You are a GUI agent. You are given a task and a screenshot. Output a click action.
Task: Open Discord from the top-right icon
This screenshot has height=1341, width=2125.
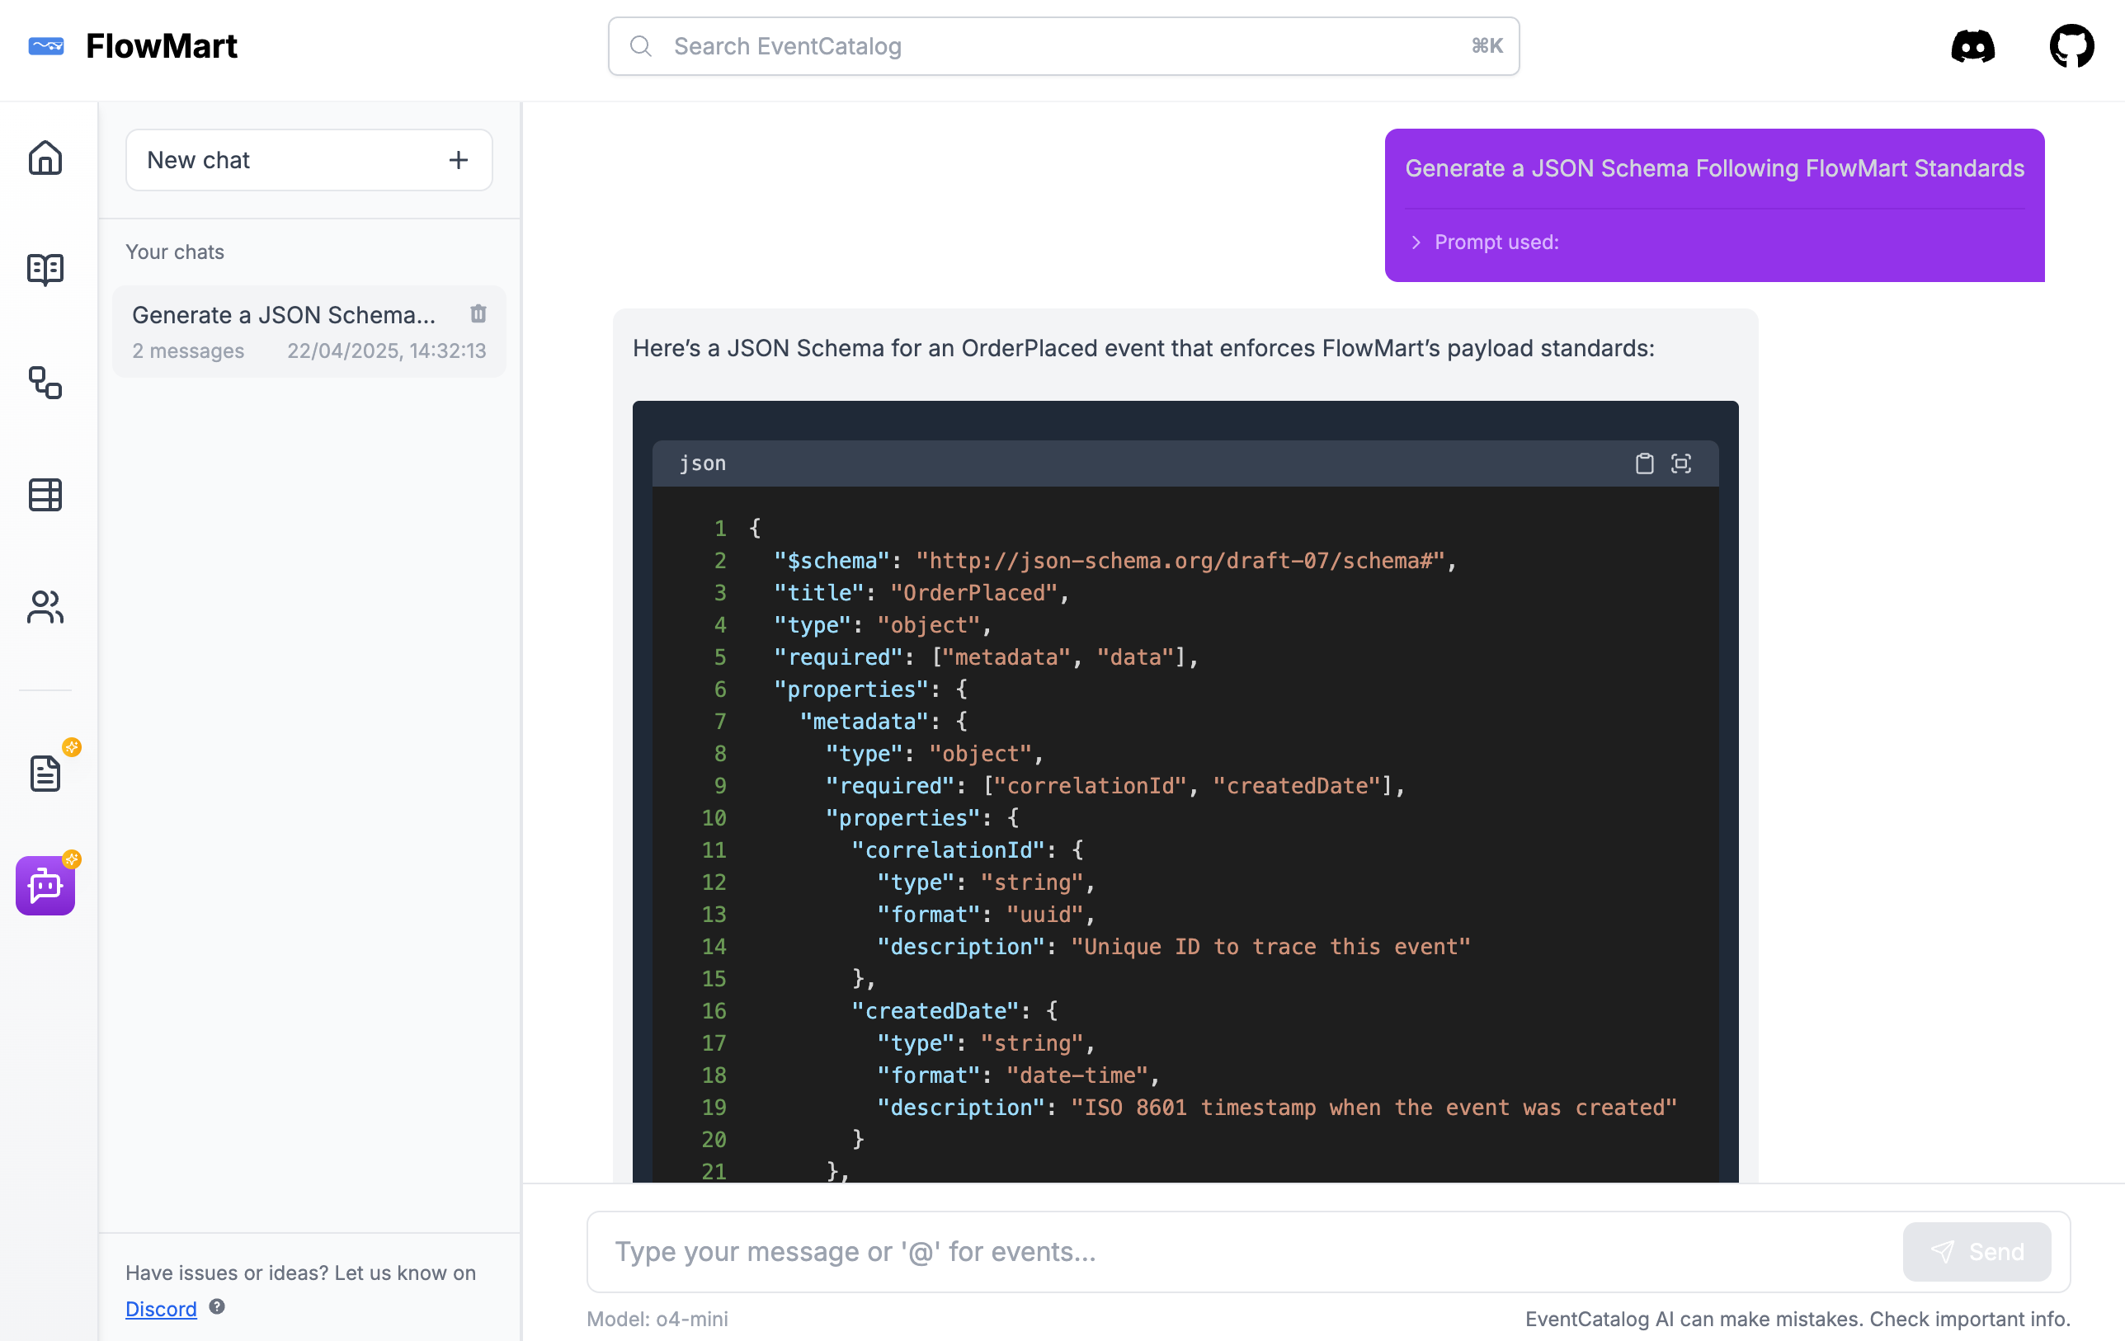pos(1973,46)
